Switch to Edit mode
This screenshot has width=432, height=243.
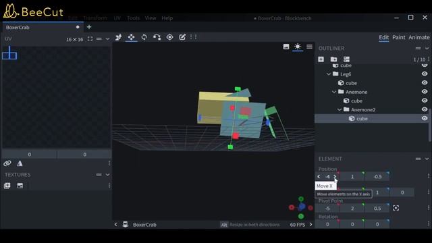point(384,37)
